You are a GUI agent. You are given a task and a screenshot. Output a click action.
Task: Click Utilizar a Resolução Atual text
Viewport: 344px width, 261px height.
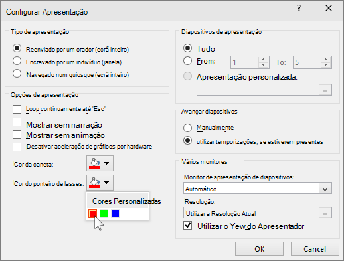pos(220,213)
